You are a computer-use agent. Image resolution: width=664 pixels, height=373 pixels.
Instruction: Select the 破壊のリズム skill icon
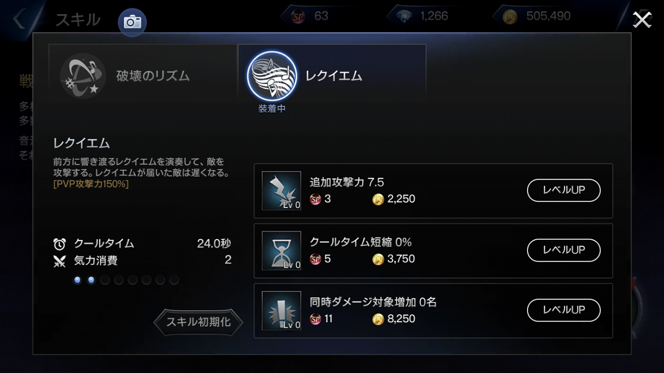[x=82, y=76]
